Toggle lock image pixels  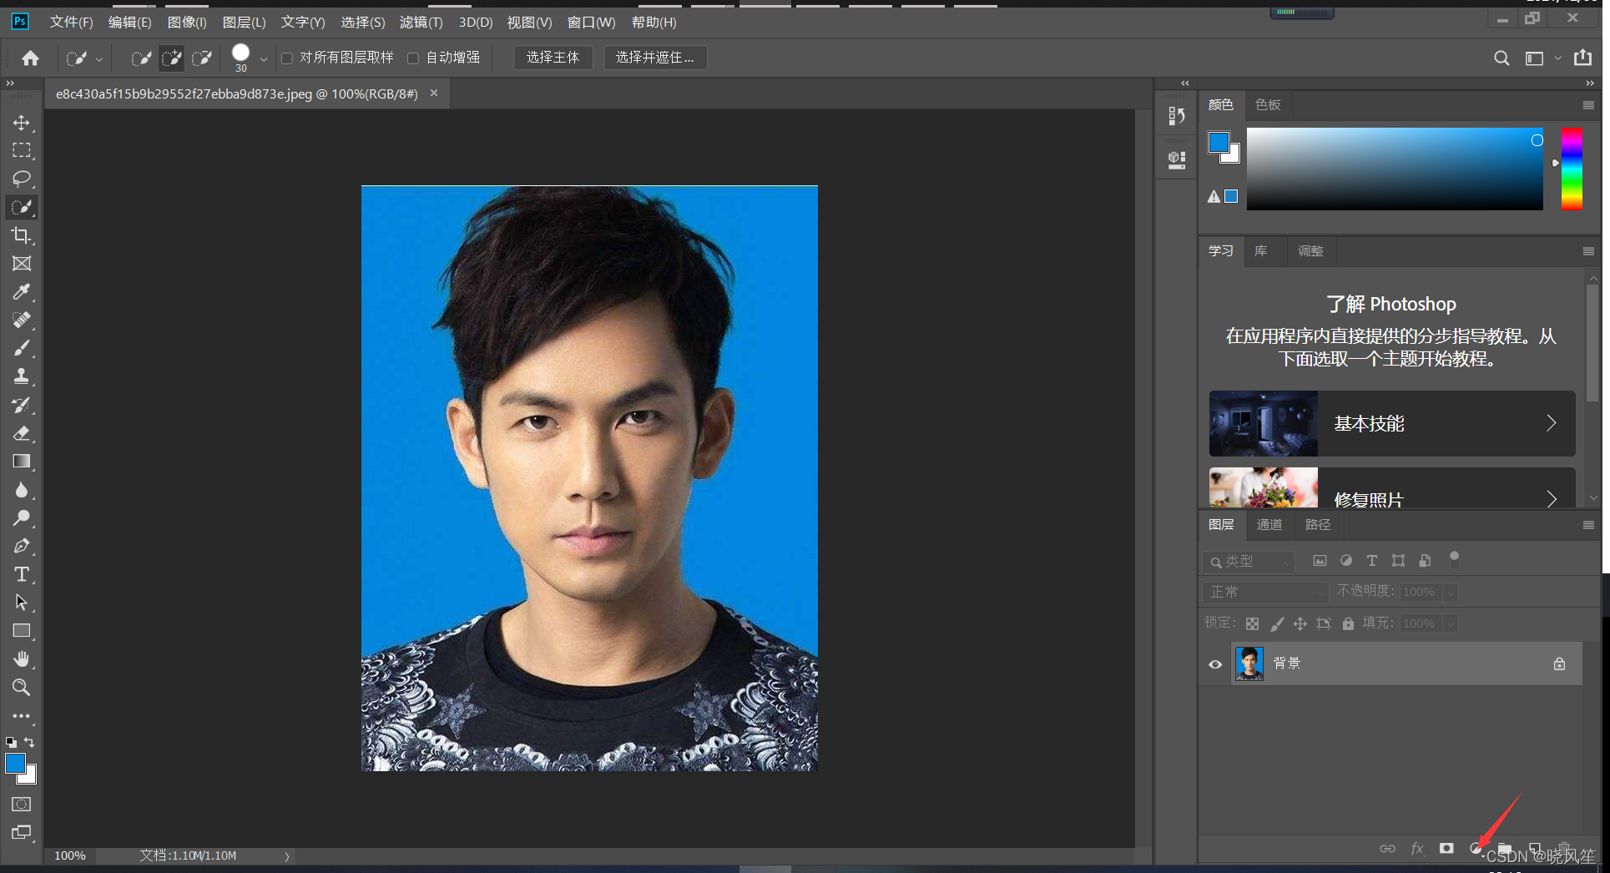1277,623
